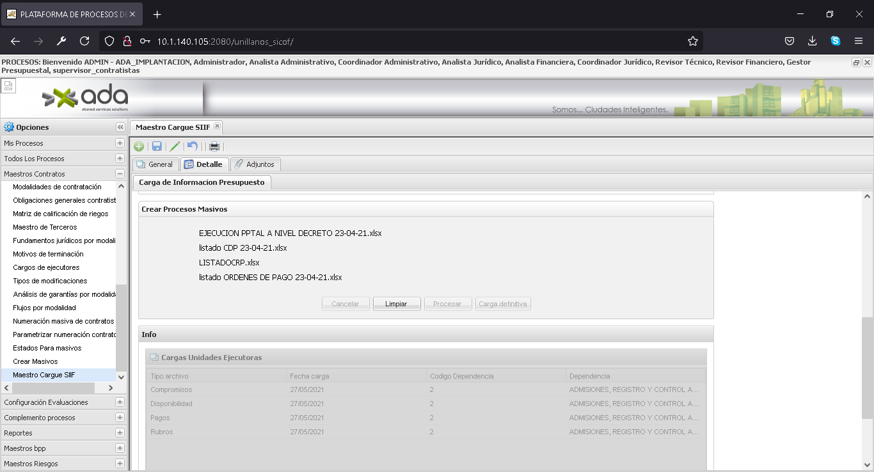The height and width of the screenshot is (472, 874).
Task: Expand the Reportes section
Action: [120, 433]
